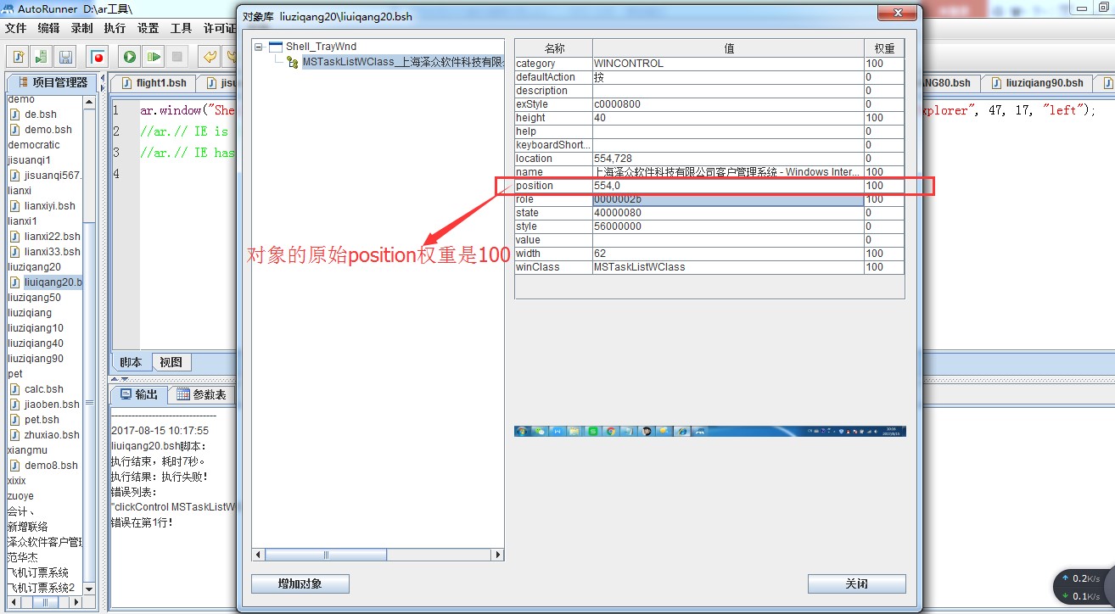Switch to the 视图 tab
The height and width of the screenshot is (614, 1115).
pos(171,362)
